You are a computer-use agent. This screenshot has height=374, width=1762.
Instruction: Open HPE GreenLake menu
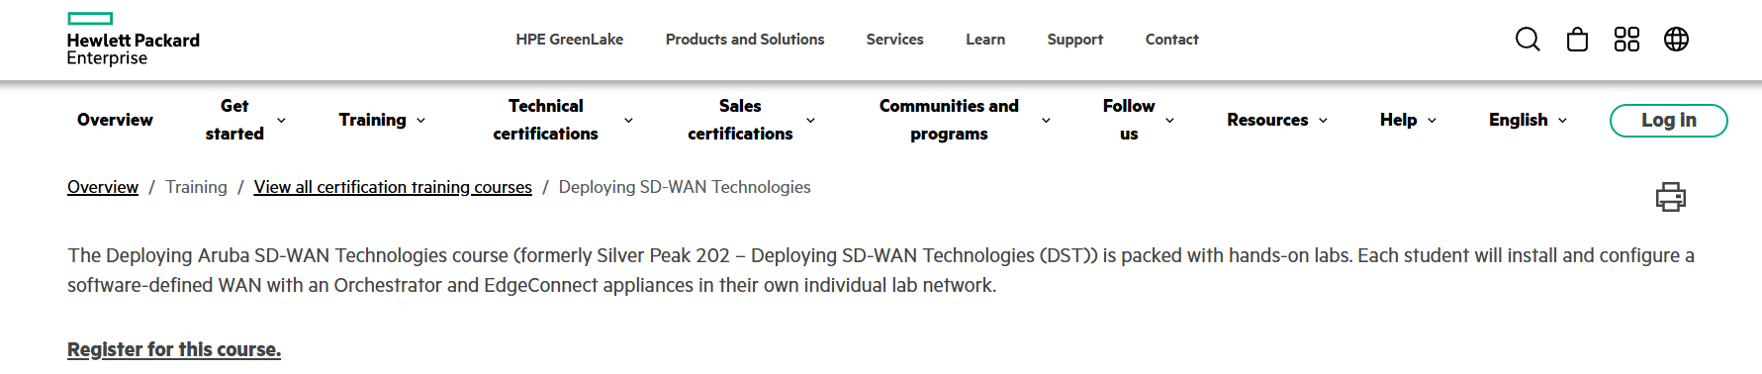[569, 40]
